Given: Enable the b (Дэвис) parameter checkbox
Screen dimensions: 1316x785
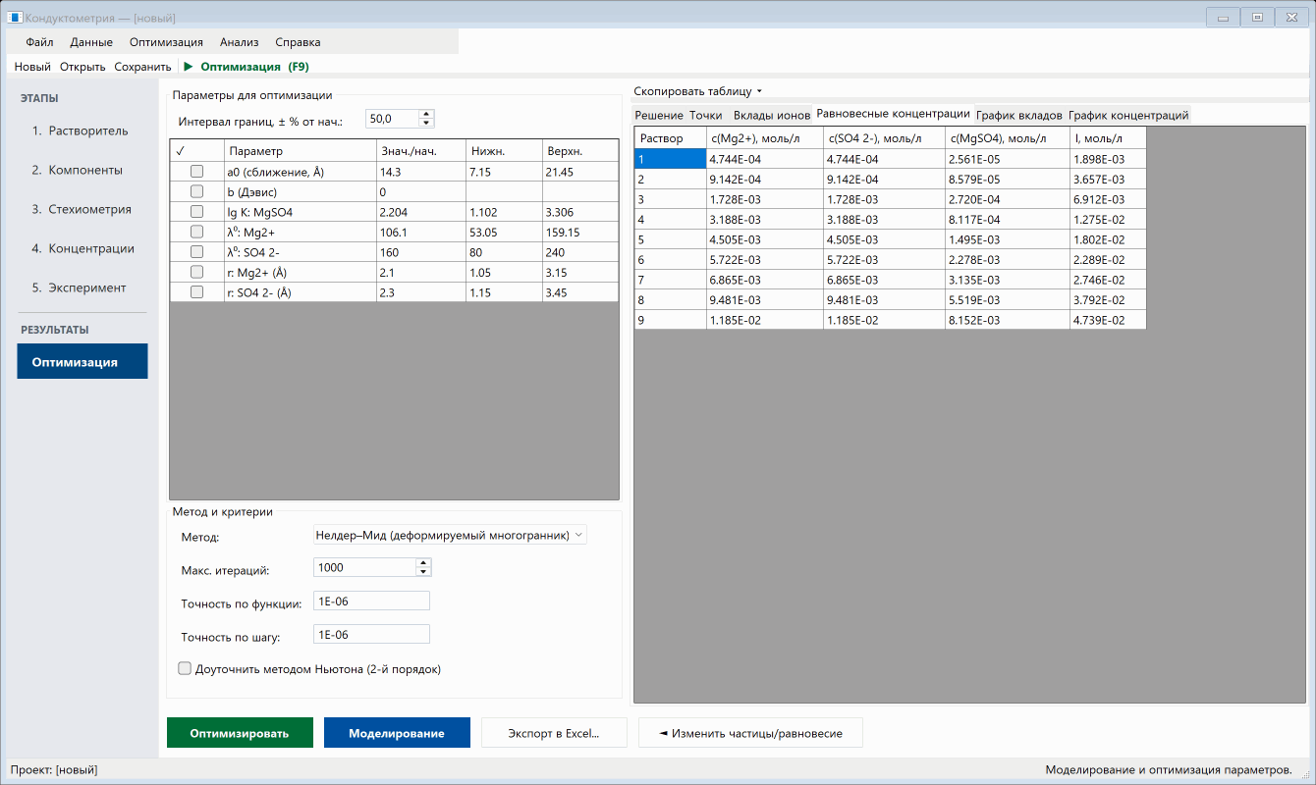Looking at the screenshot, I should tap(196, 191).
